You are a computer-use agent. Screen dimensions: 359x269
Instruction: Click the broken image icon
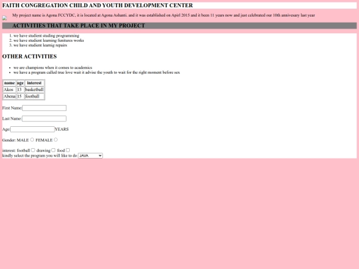5,18
